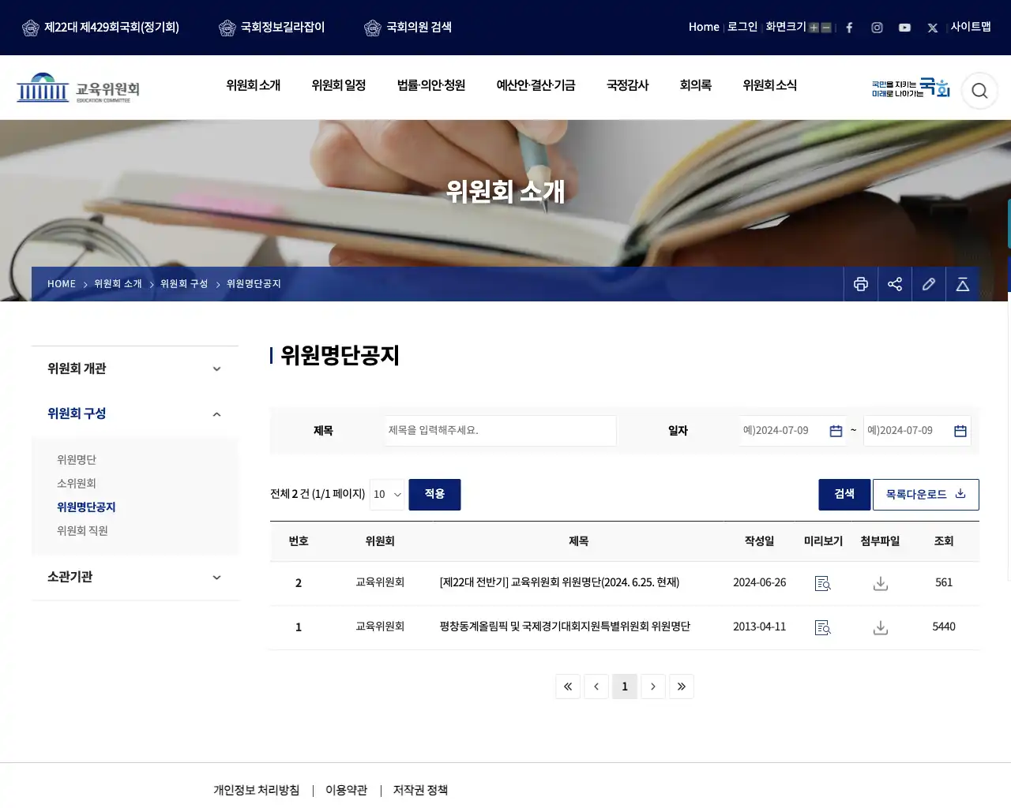Image resolution: width=1011 pixels, height=808 pixels.
Task: Download attachment for 2024-06-26 post
Action: (881, 583)
